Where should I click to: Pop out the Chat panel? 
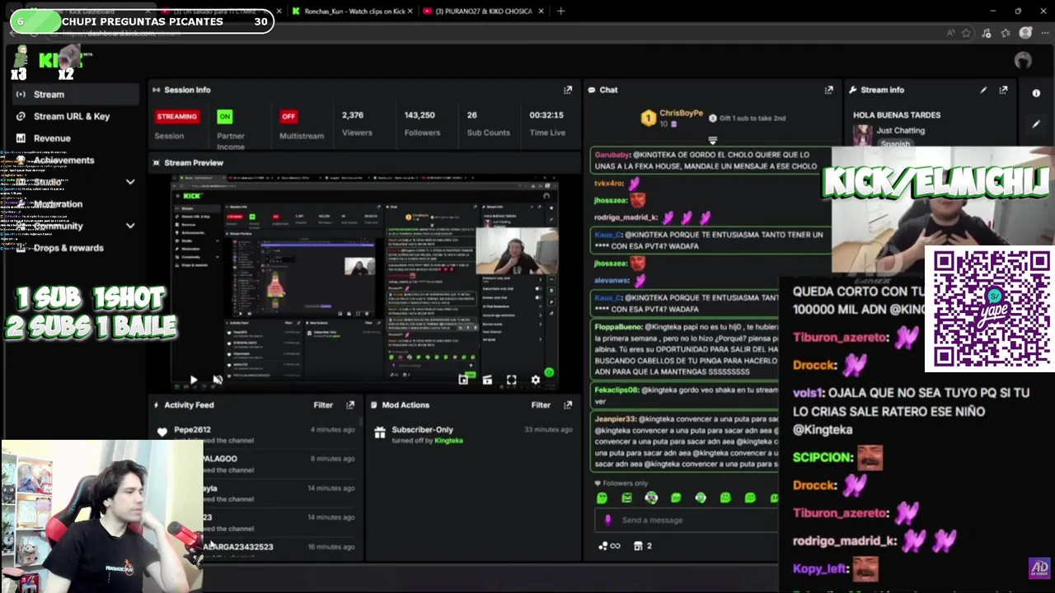828,90
